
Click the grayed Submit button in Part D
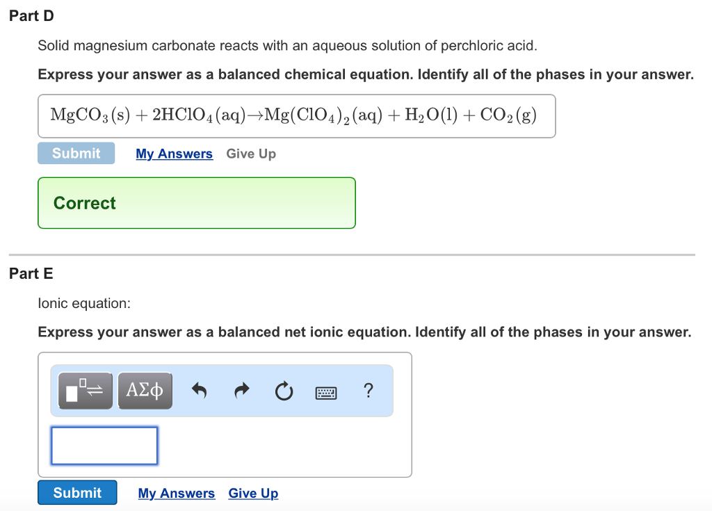point(76,153)
